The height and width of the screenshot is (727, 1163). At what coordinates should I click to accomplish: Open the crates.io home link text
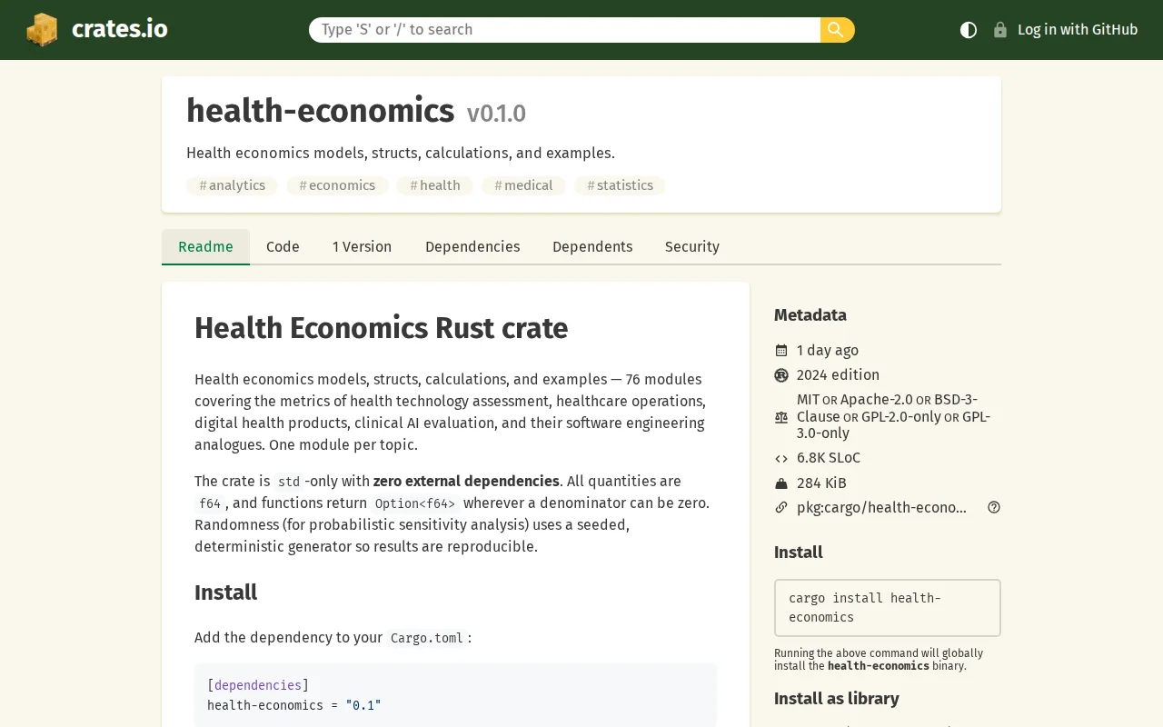(x=119, y=29)
